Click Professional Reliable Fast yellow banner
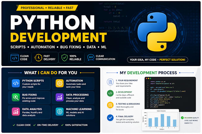 tap(47, 8)
